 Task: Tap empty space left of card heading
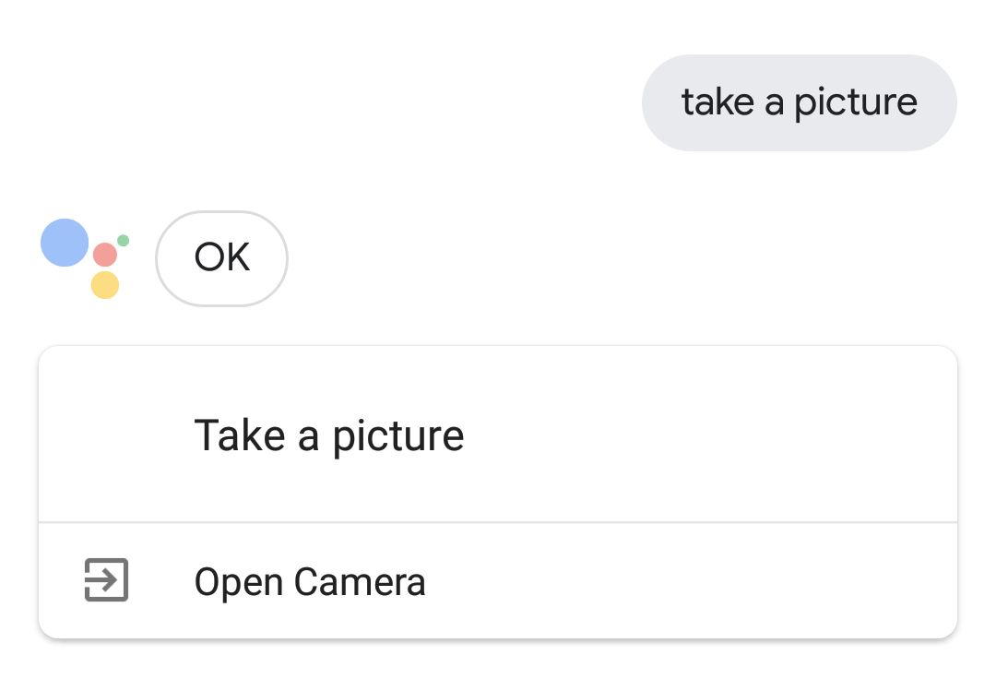point(111,435)
